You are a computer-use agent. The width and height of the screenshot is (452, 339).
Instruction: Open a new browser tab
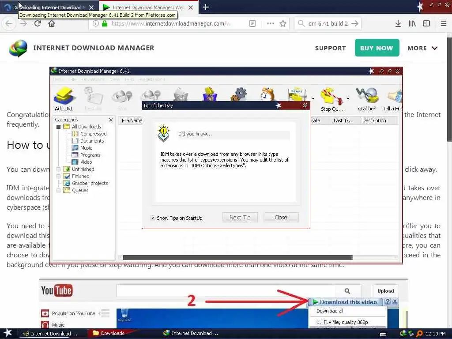tap(206, 7)
